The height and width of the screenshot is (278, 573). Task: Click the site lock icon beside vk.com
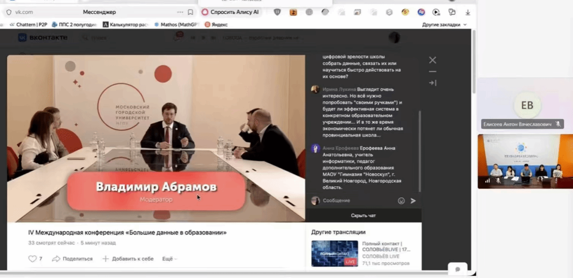coord(9,12)
